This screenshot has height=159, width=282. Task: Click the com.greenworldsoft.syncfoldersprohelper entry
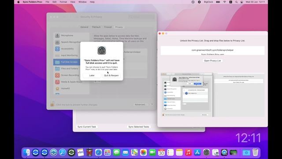pyautogui.click(x=212, y=50)
